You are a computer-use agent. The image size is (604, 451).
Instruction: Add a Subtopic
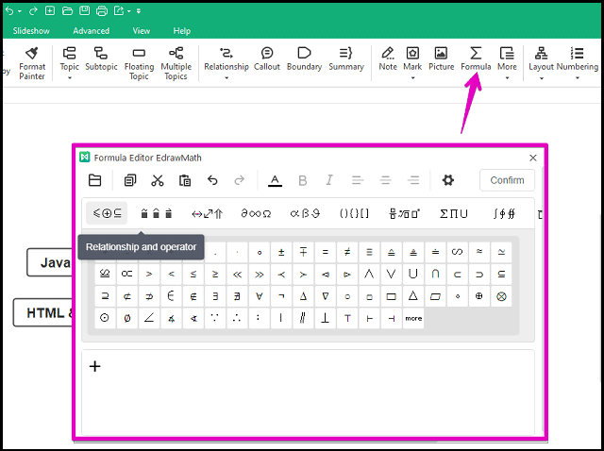pos(101,58)
